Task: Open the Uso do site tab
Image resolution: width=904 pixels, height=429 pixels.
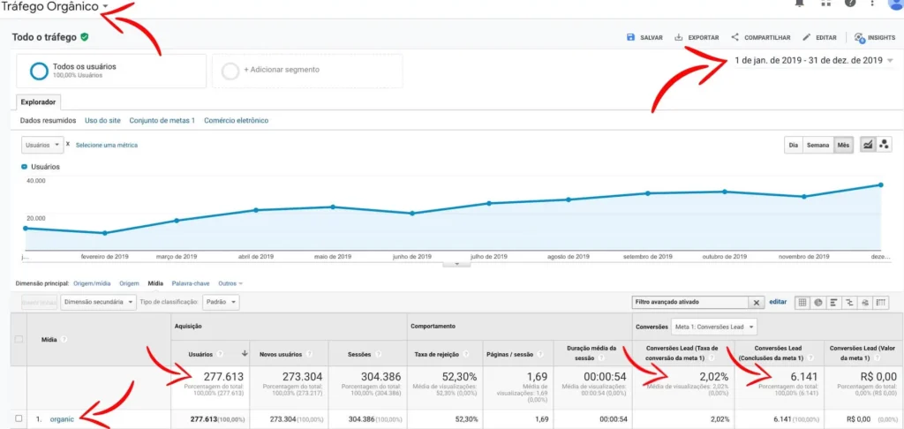Action: click(102, 121)
